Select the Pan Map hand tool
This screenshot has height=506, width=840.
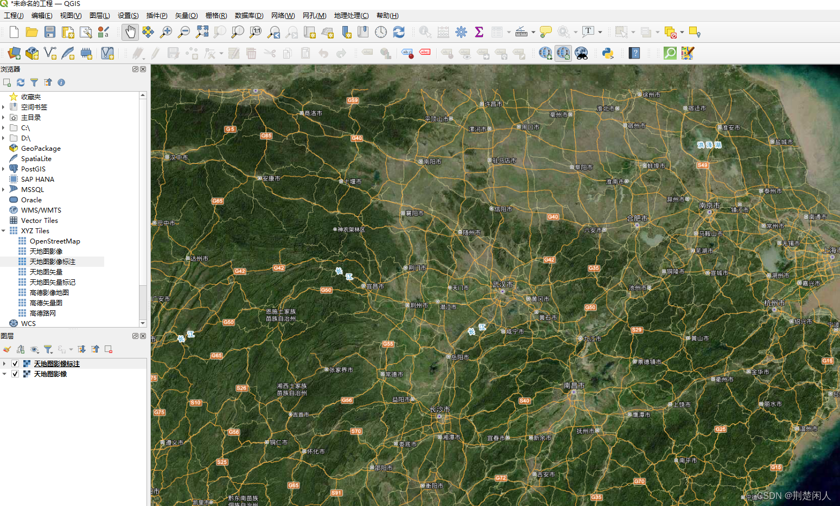tap(130, 33)
